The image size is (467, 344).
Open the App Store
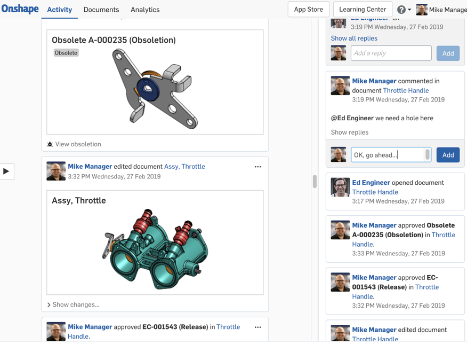[308, 9]
